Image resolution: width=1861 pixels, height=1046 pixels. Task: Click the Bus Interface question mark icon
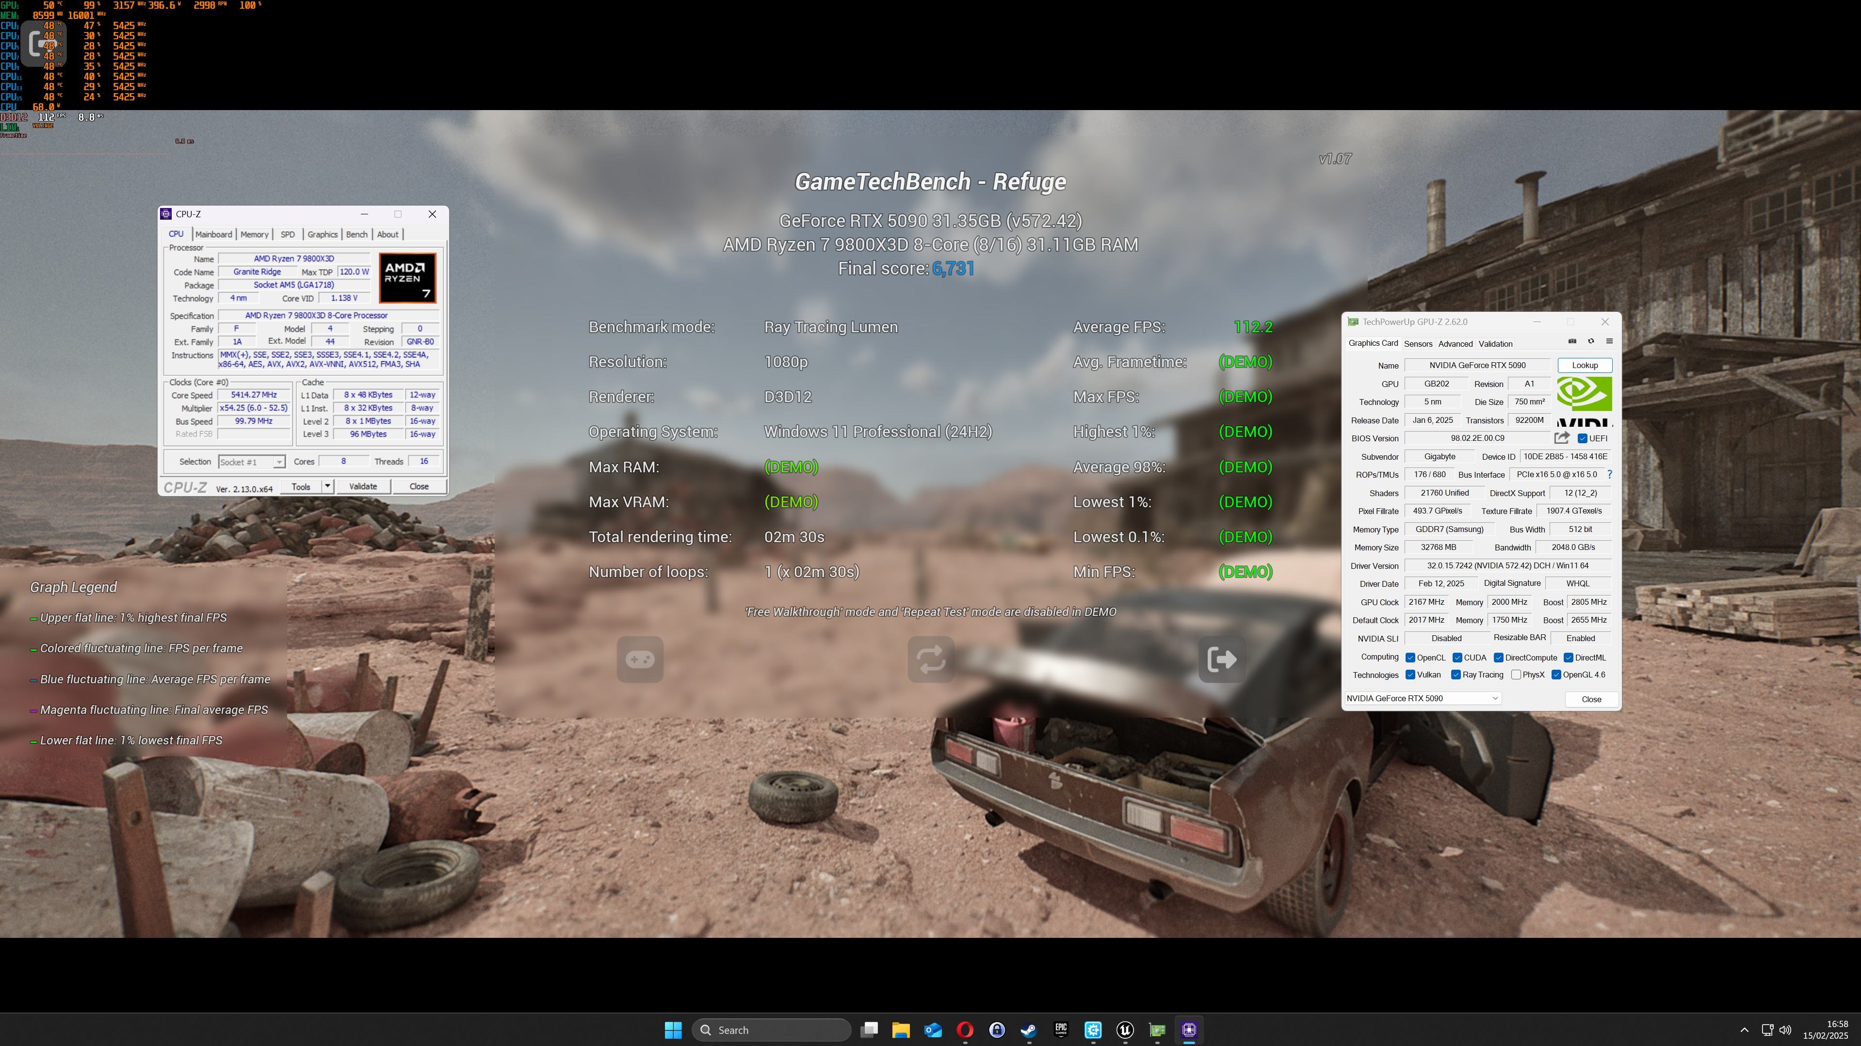(1610, 475)
